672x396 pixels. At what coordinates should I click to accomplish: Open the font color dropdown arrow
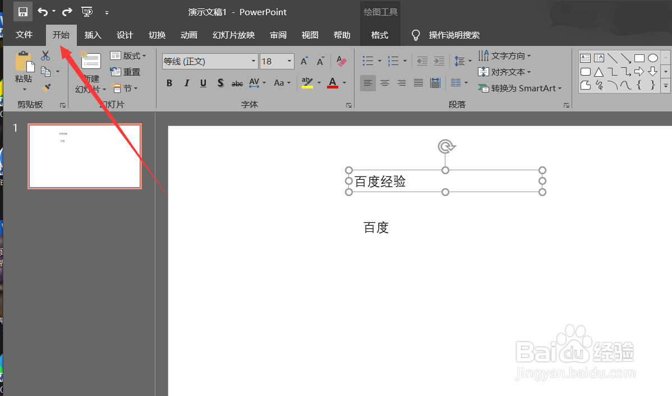344,83
